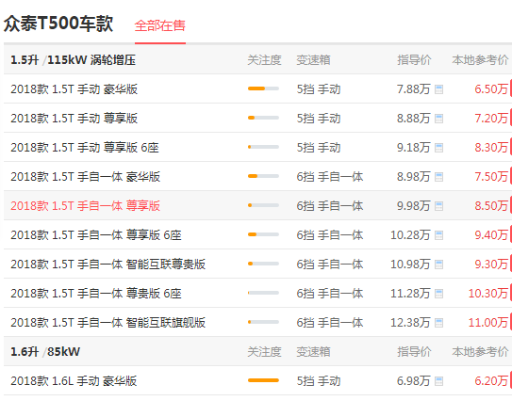Open calculator icon beside 9.98万 price
The image size is (512, 401).
pyautogui.click(x=438, y=206)
